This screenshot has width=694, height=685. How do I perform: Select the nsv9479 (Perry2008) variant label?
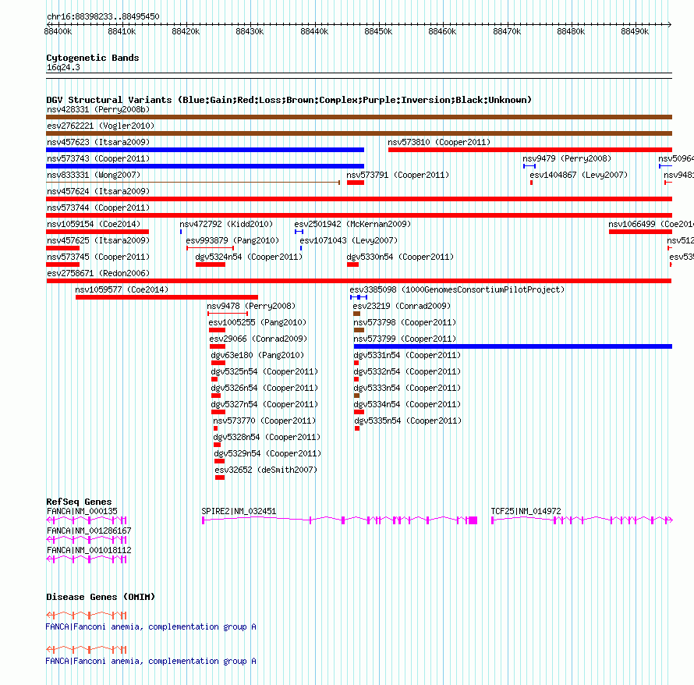pos(567,158)
